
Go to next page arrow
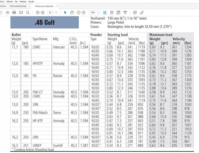pos(43,12)
